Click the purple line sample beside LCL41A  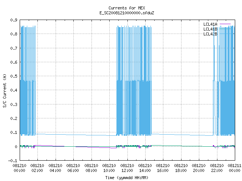tap(225, 24)
